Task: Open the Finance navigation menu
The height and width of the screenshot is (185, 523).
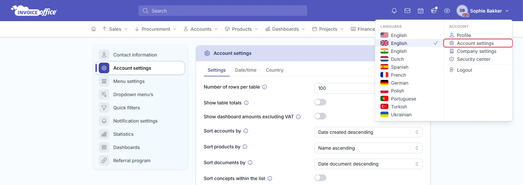Action: [x=363, y=29]
